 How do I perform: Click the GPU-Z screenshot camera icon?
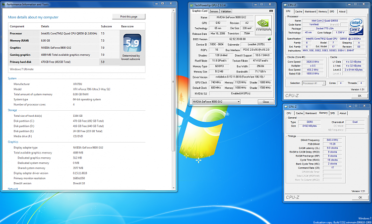271,11
